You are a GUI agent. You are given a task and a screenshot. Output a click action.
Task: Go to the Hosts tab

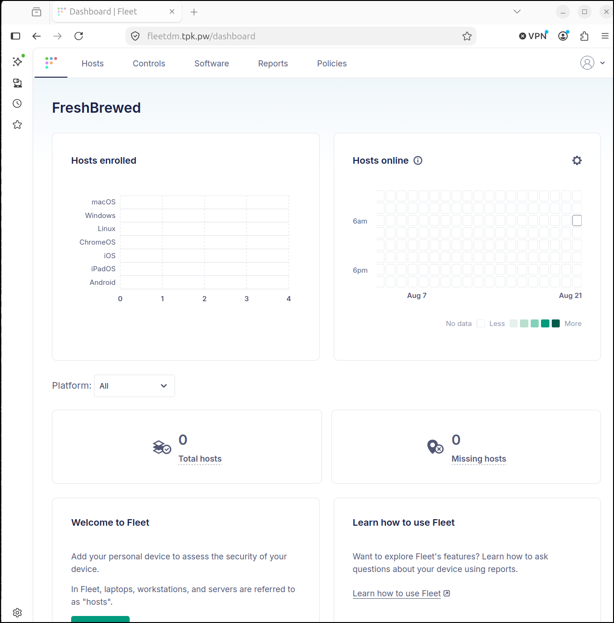click(x=93, y=64)
